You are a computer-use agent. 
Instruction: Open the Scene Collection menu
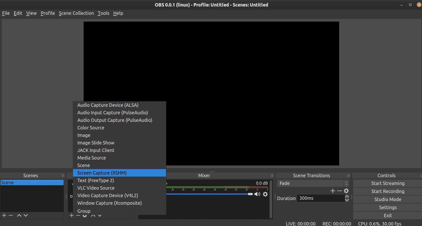pos(76,13)
